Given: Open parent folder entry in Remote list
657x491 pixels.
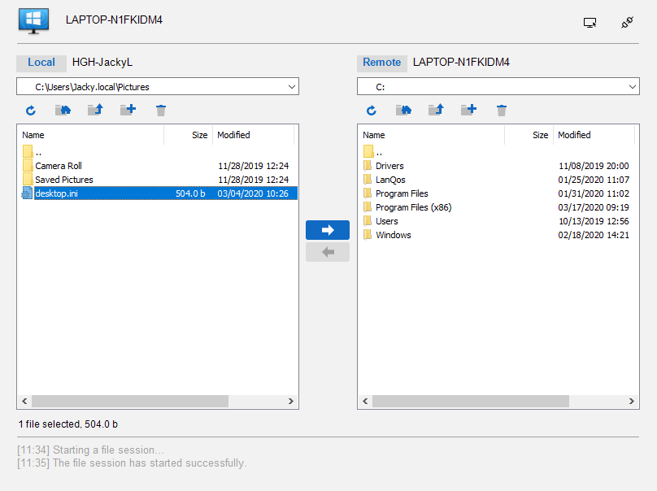Looking at the screenshot, I should (x=498, y=152).
